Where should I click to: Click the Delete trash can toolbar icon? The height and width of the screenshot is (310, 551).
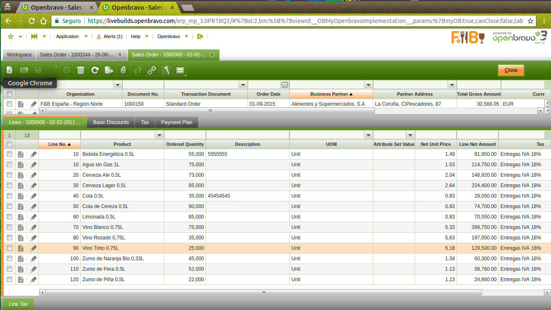coord(81,70)
